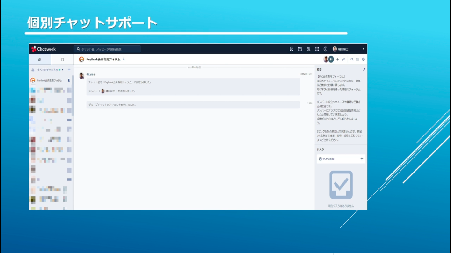
Task: Open member list icon in chat header
Action: click(x=331, y=60)
